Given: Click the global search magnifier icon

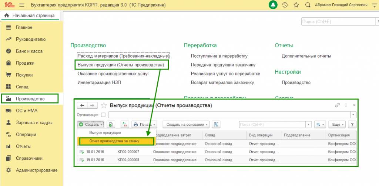Looking at the screenshot, I should coord(308,5).
